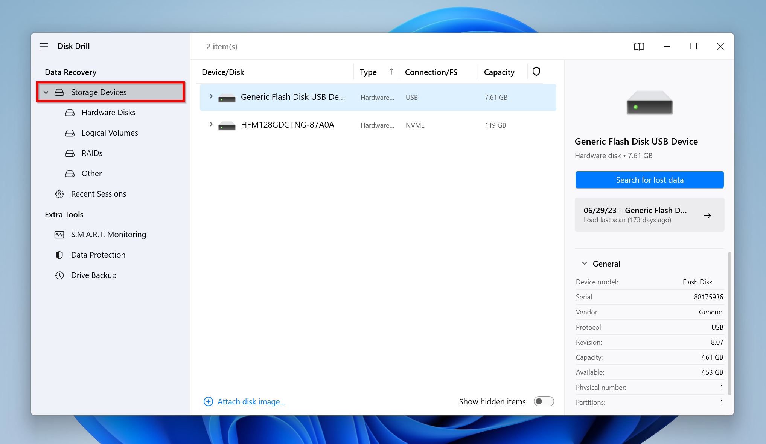This screenshot has height=444, width=766.
Task: Open the hamburger menu icon
Action: point(44,46)
